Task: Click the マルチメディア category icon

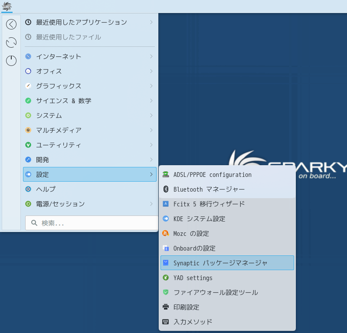Action: coord(28,130)
